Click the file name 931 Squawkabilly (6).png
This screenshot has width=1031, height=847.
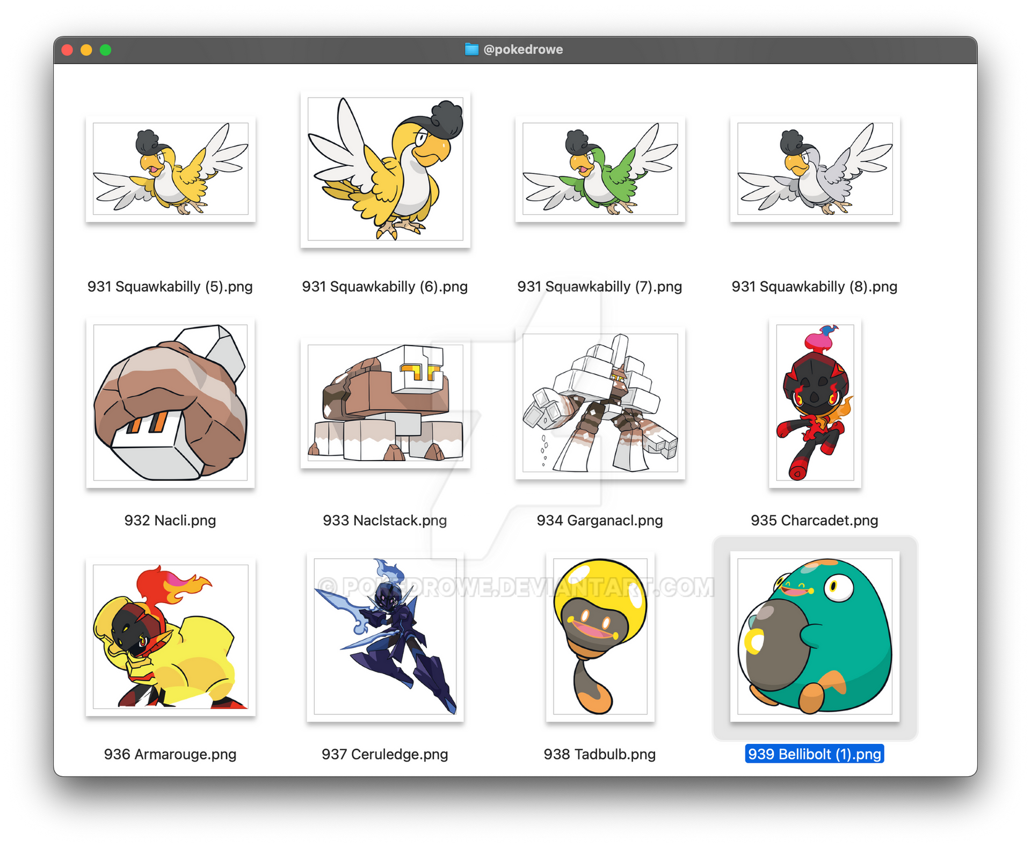click(x=385, y=287)
